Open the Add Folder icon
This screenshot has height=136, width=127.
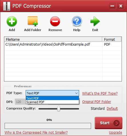(x=33, y=21)
